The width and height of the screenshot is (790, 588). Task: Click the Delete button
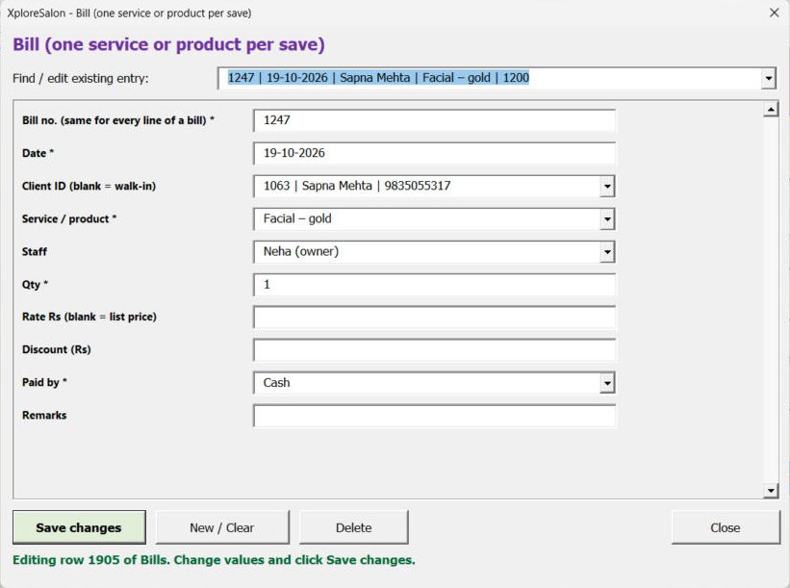(x=354, y=527)
